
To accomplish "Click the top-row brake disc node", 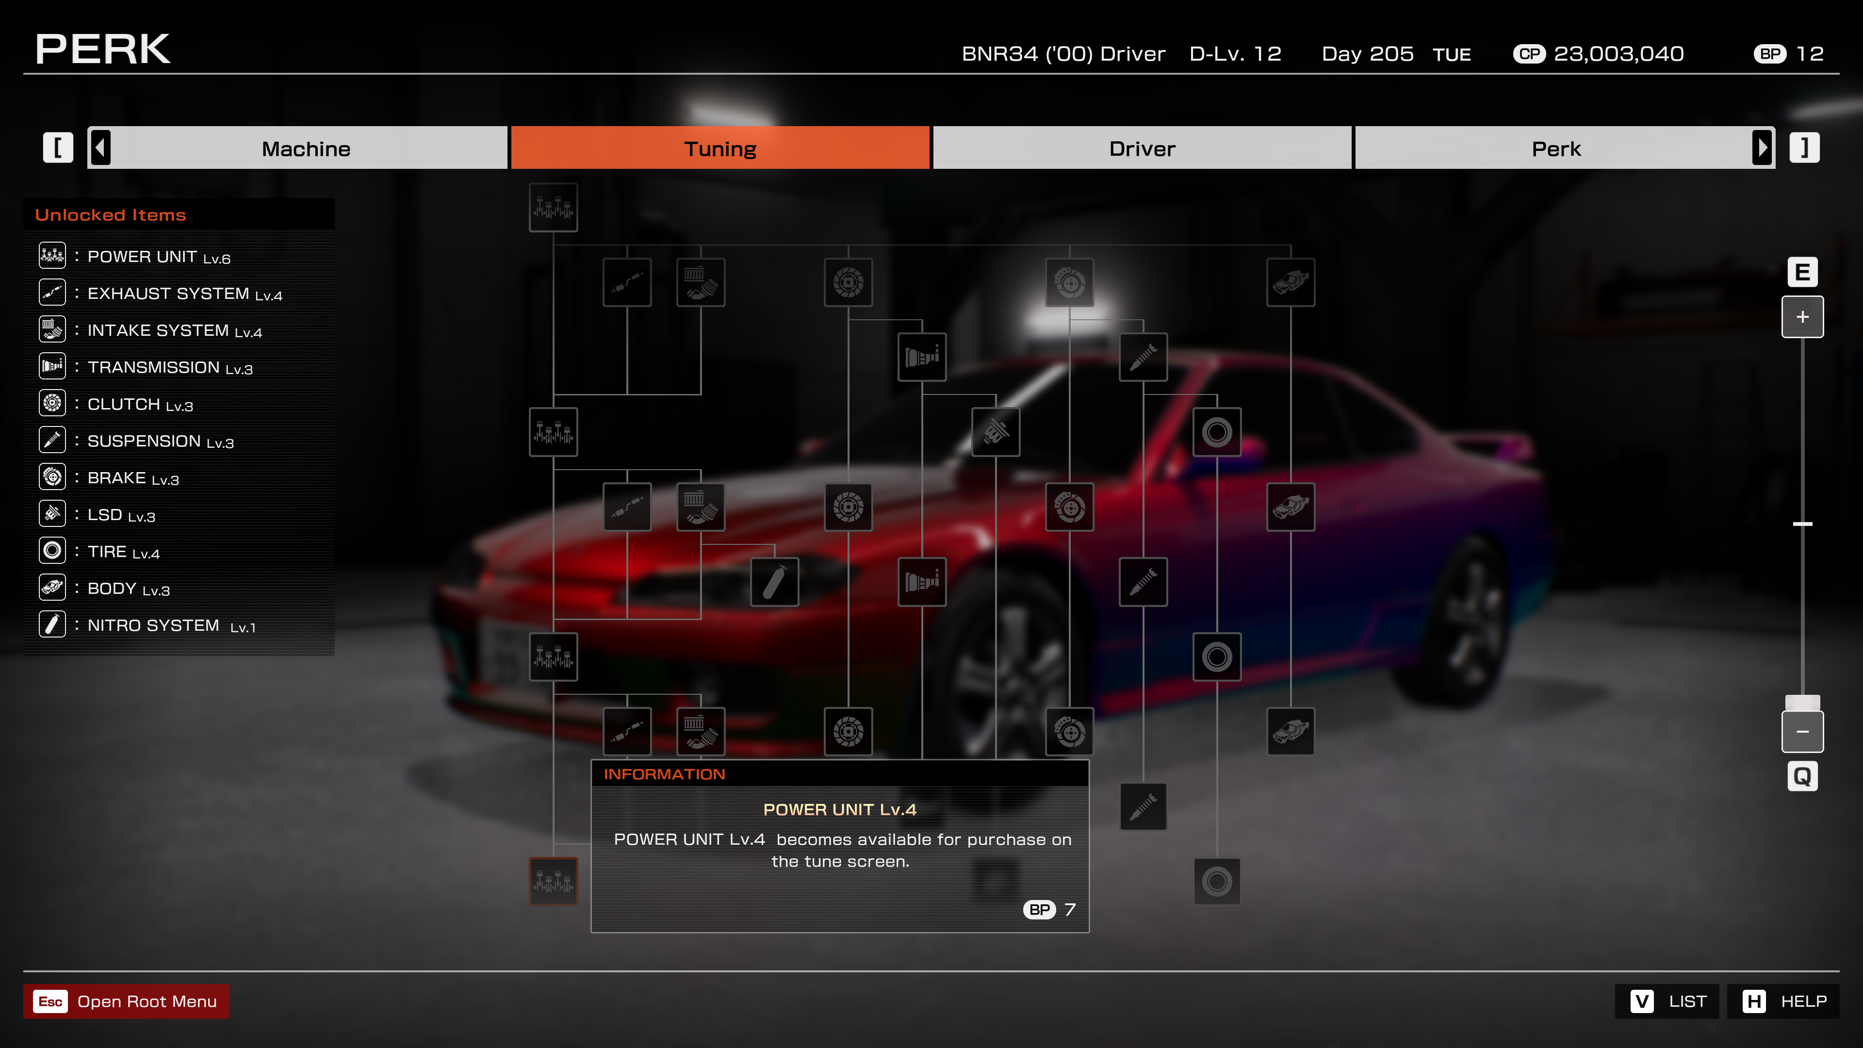I will tap(1070, 282).
